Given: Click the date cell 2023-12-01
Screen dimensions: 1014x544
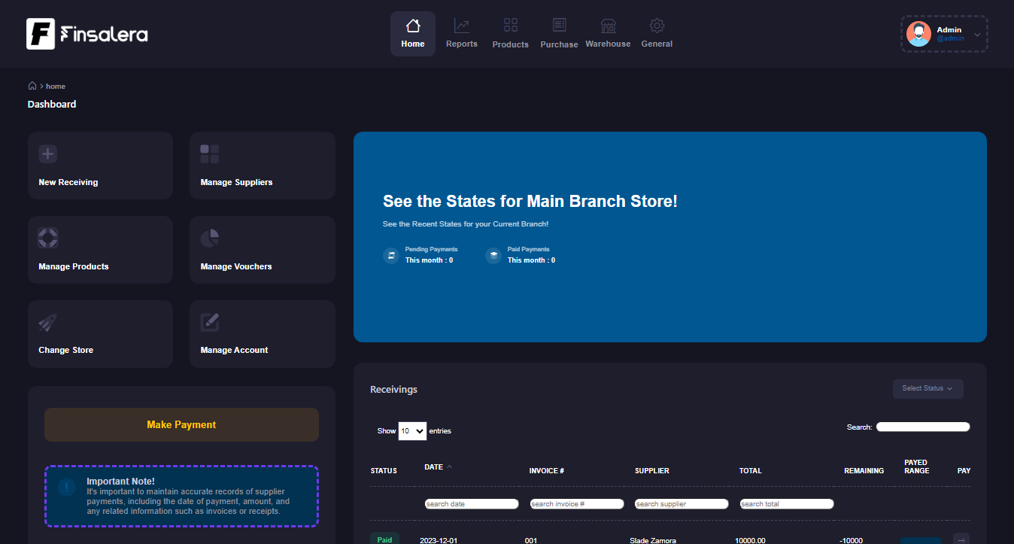Looking at the screenshot, I should (439, 540).
